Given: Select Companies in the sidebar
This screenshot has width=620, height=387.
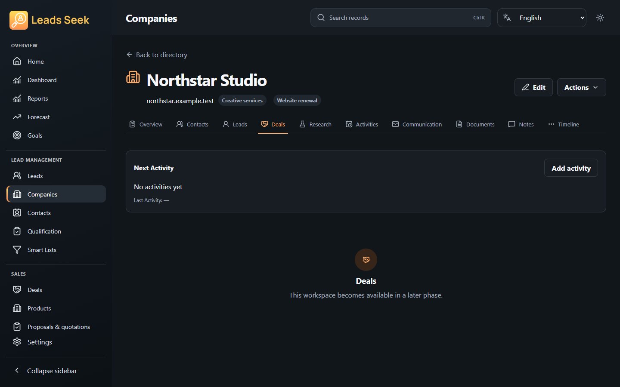Looking at the screenshot, I should point(56,194).
